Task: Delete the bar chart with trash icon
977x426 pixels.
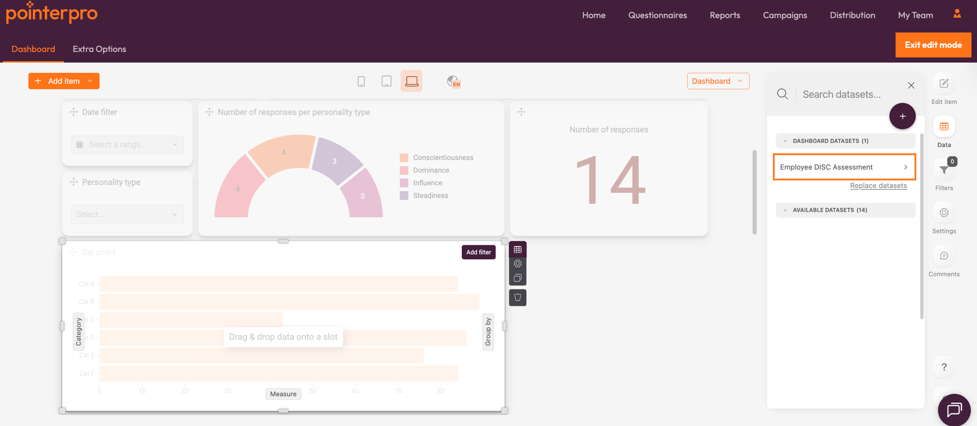Action: (x=518, y=298)
